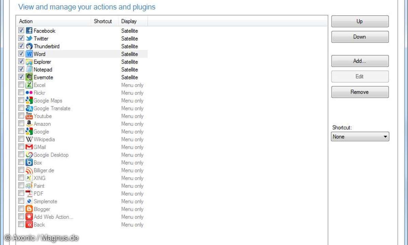The height and width of the screenshot is (245, 408).
Task: Click the Google Translate icon
Action: pyautogui.click(x=29, y=109)
